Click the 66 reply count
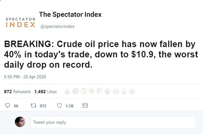The image size is (203, 137). 16,106
